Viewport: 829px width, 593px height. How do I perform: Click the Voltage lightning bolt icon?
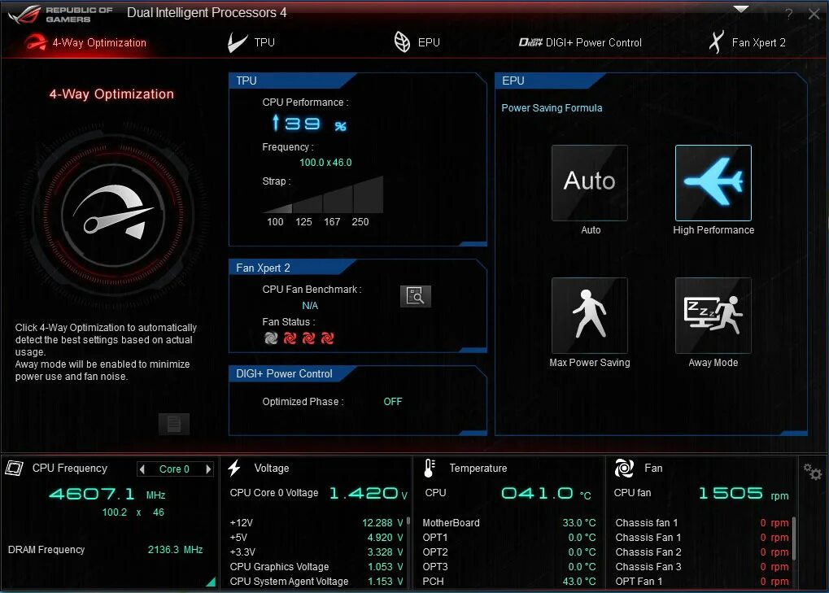tap(234, 468)
